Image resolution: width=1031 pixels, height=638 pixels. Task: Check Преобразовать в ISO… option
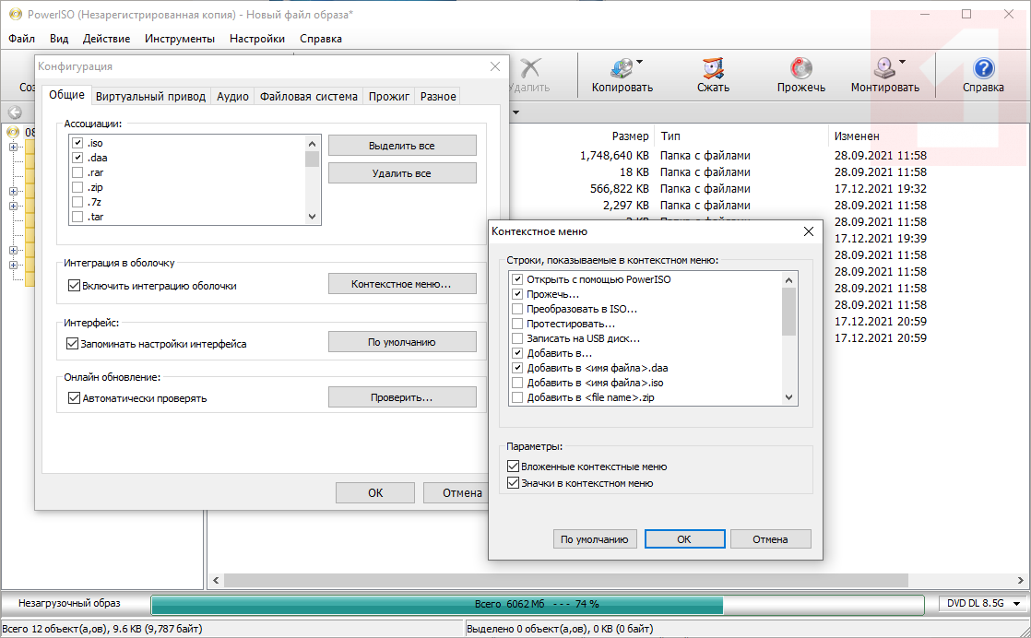pyautogui.click(x=517, y=309)
